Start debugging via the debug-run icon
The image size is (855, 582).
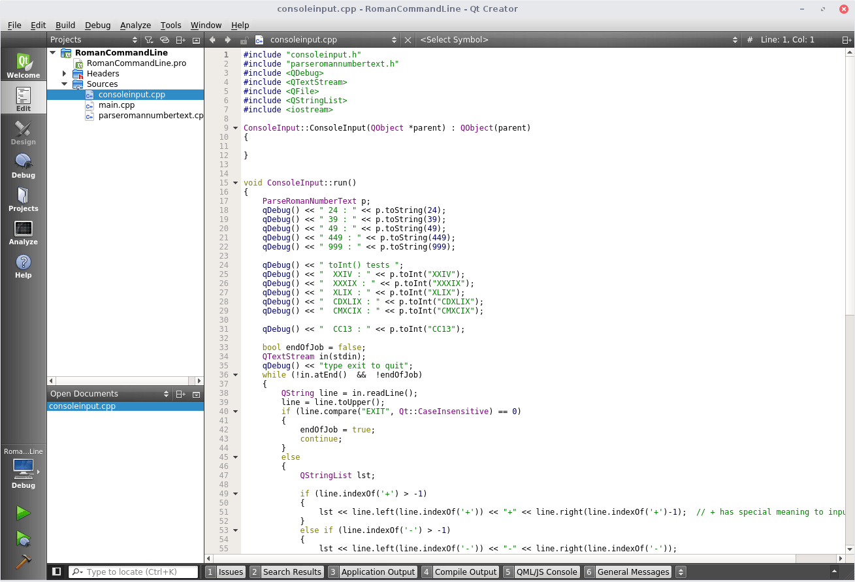pyautogui.click(x=24, y=539)
